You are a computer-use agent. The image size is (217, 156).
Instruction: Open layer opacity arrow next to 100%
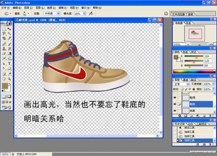214,84
